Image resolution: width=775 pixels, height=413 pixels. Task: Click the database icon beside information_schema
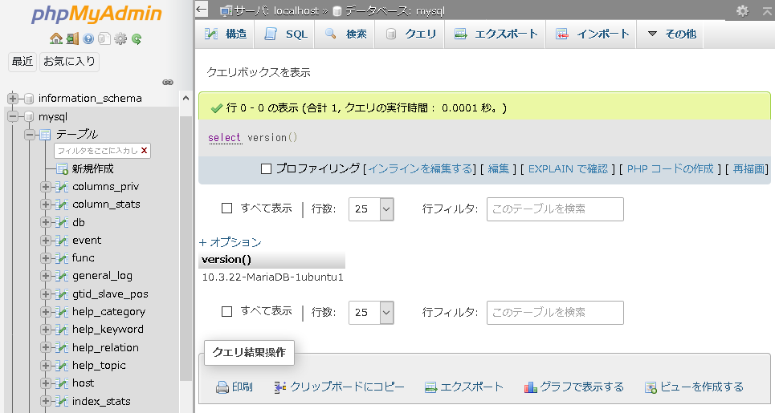(29, 99)
